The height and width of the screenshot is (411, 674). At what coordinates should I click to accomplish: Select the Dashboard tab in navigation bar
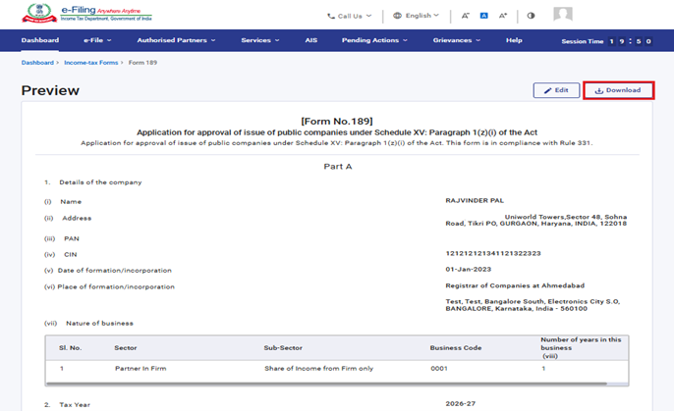pyautogui.click(x=40, y=40)
